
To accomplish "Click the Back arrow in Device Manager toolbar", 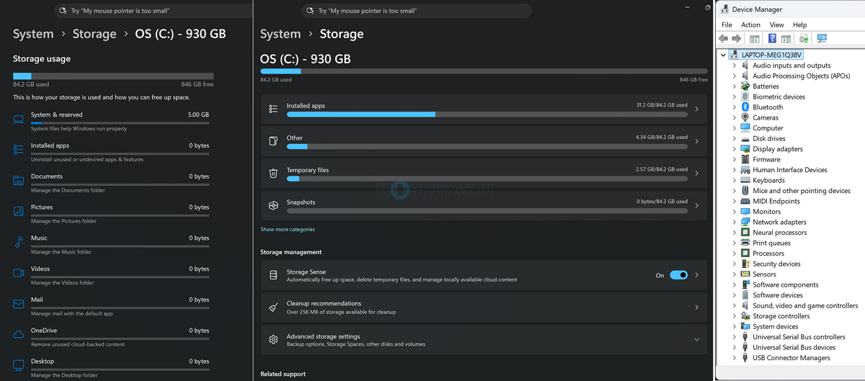I will 723,38.
